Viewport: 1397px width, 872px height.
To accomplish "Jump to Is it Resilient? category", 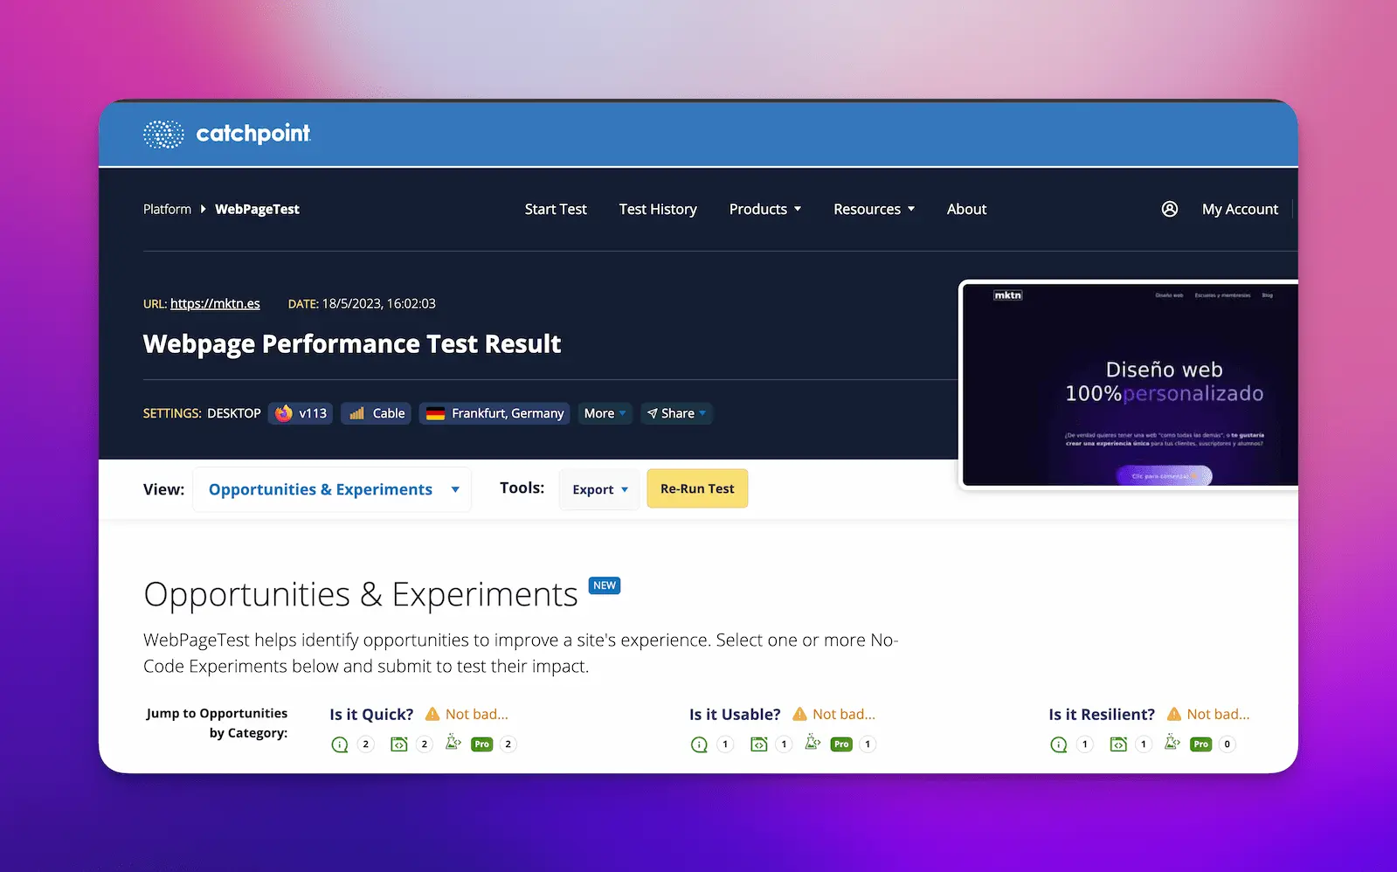I will pos(1102,714).
